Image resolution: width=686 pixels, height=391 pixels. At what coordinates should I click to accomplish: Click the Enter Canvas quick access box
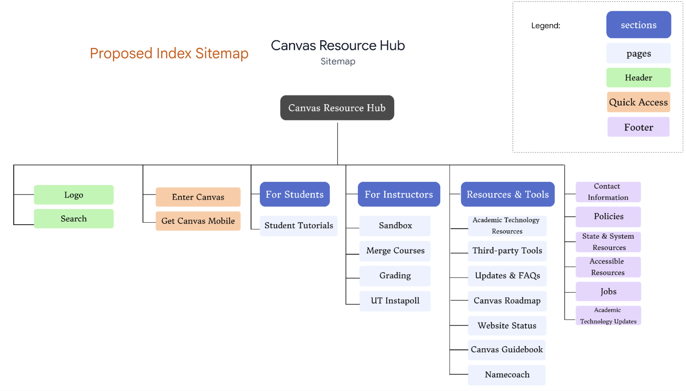click(x=198, y=197)
